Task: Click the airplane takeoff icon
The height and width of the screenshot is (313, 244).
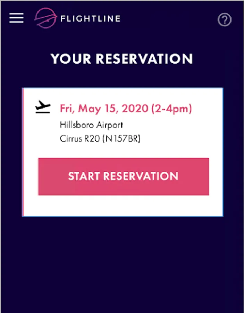Action: (x=43, y=107)
